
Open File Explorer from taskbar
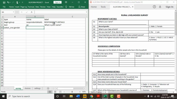point(71,96)
